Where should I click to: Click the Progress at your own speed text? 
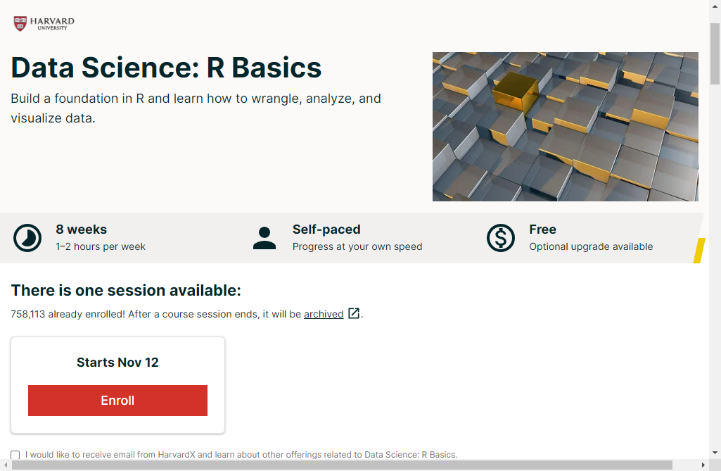[357, 246]
